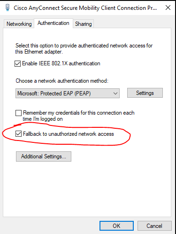Click the Select this option description text

tap(84, 49)
